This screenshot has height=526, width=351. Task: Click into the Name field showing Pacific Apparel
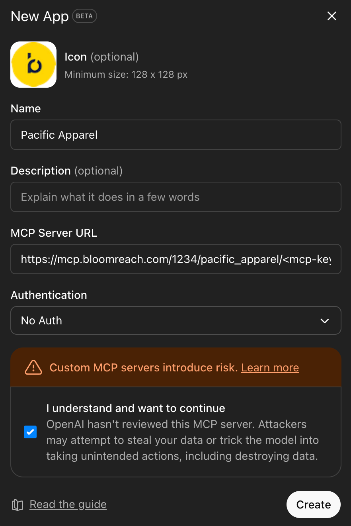(x=175, y=135)
